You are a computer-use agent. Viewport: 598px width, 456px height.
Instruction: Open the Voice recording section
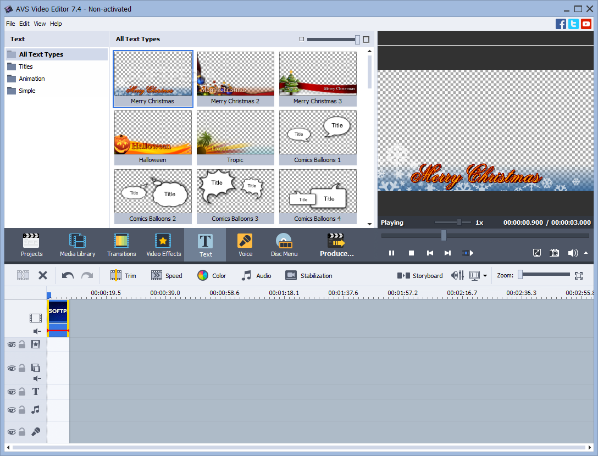(245, 245)
